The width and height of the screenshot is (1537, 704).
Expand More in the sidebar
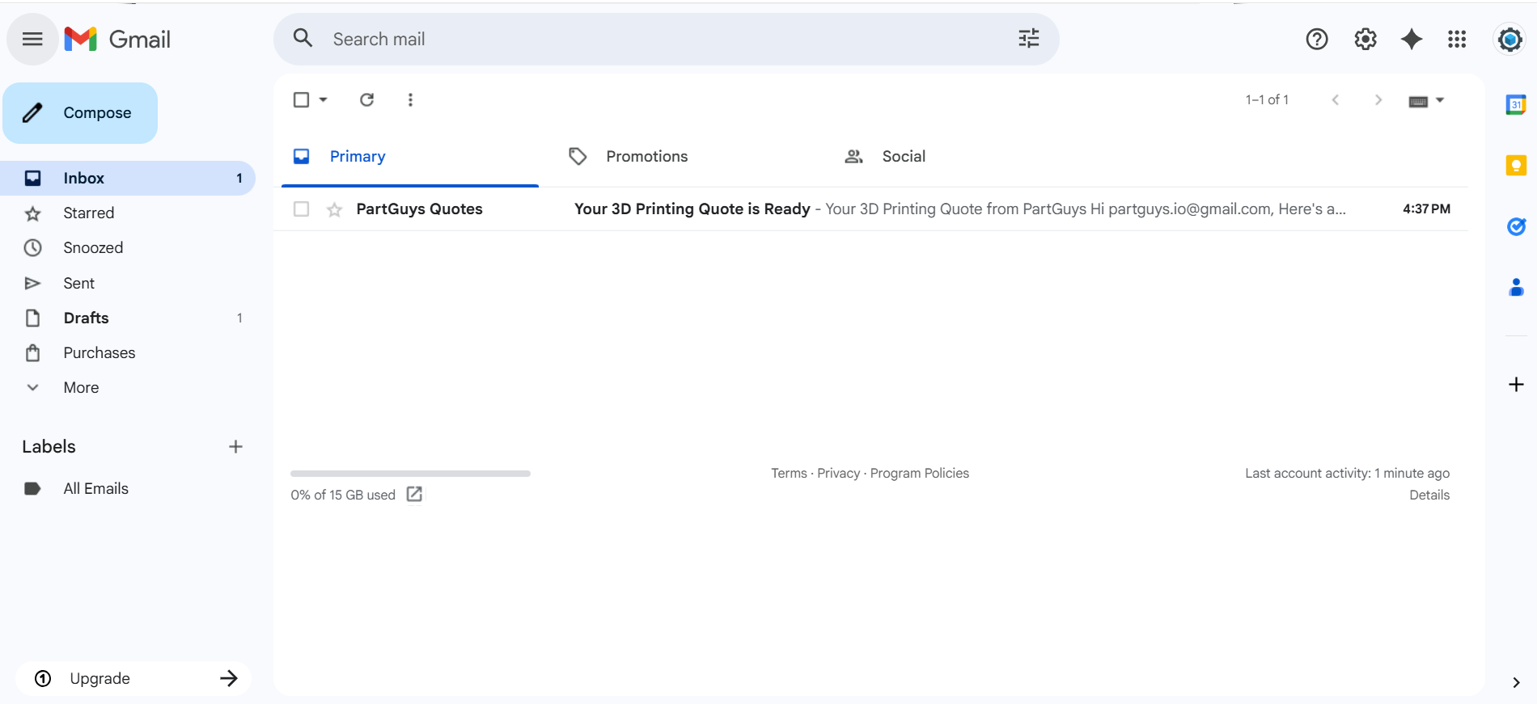click(81, 387)
